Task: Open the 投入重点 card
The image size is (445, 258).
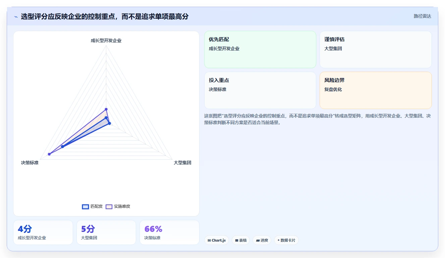Action: [260, 90]
